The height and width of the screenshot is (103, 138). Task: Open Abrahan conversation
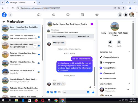(21, 63)
